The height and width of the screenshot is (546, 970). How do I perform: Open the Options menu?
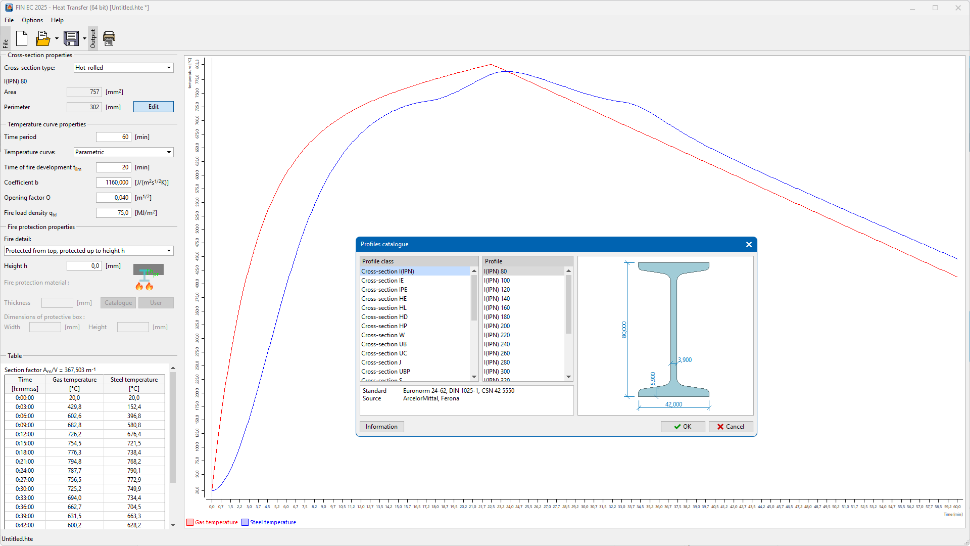coord(32,20)
